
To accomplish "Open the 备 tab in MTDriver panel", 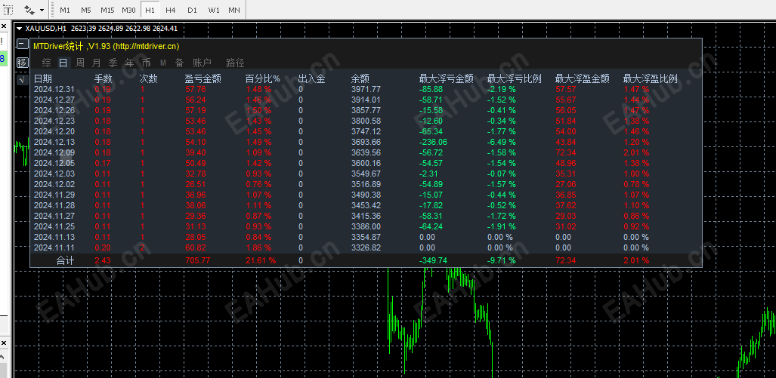I will pyautogui.click(x=180, y=63).
